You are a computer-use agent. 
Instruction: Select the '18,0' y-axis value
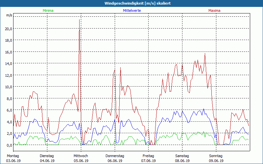point(9,40)
